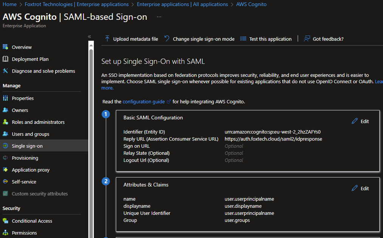Click the Edit pencil for Attributes & Claims

click(355, 188)
